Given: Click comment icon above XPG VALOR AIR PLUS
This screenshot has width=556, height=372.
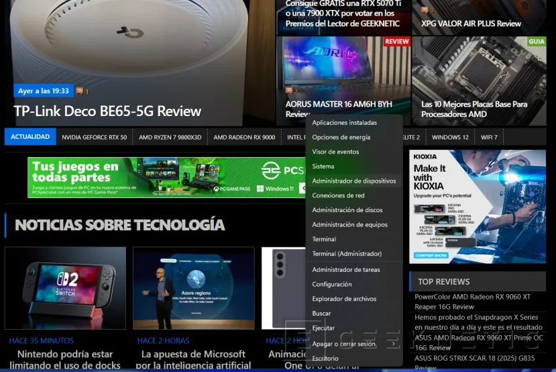Looking at the screenshot, I should (425, 9).
